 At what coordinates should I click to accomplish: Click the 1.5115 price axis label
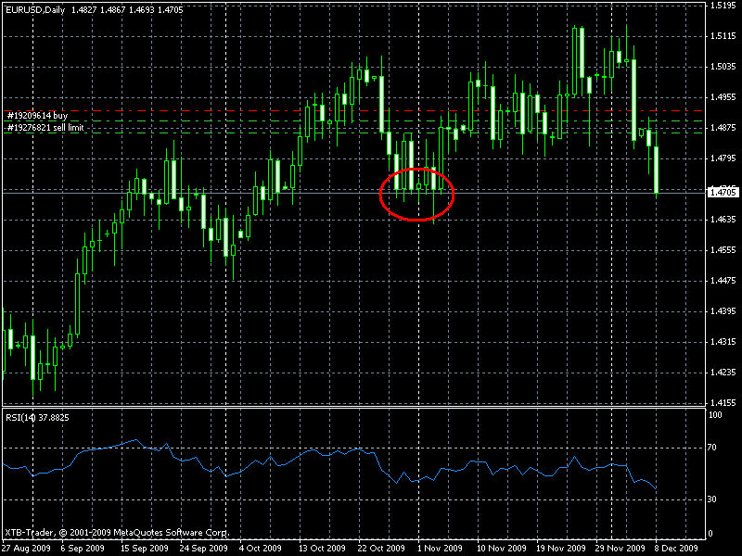coord(723,36)
